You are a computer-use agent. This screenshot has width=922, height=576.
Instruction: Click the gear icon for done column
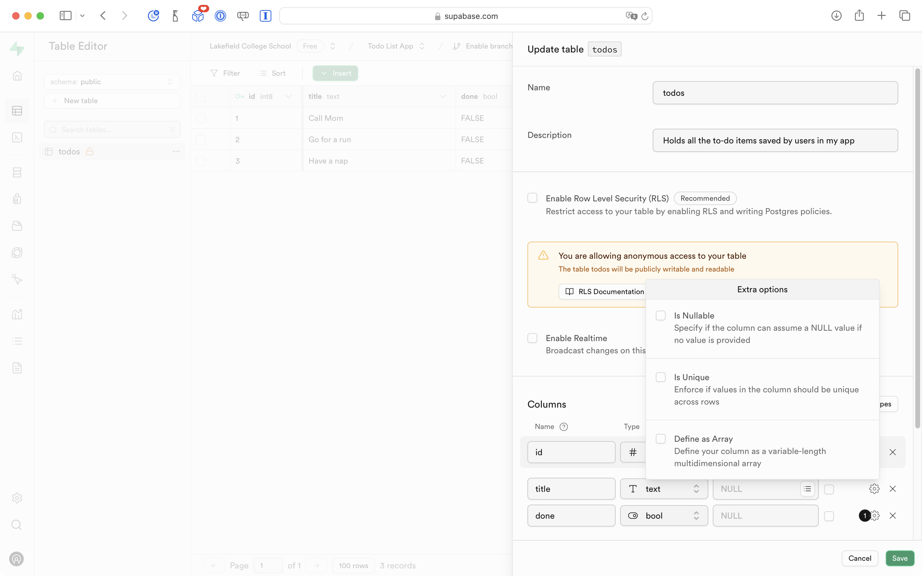pos(875,515)
